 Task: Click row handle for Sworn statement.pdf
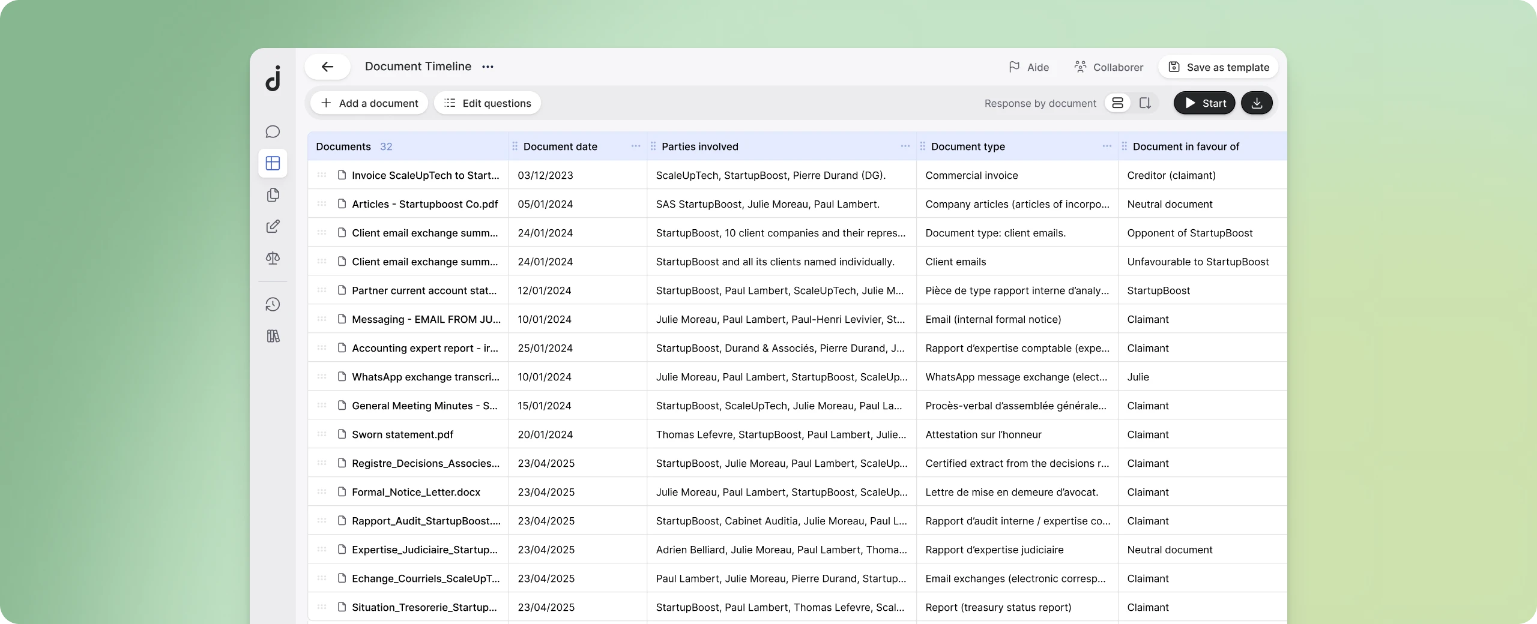(x=322, y=434)
